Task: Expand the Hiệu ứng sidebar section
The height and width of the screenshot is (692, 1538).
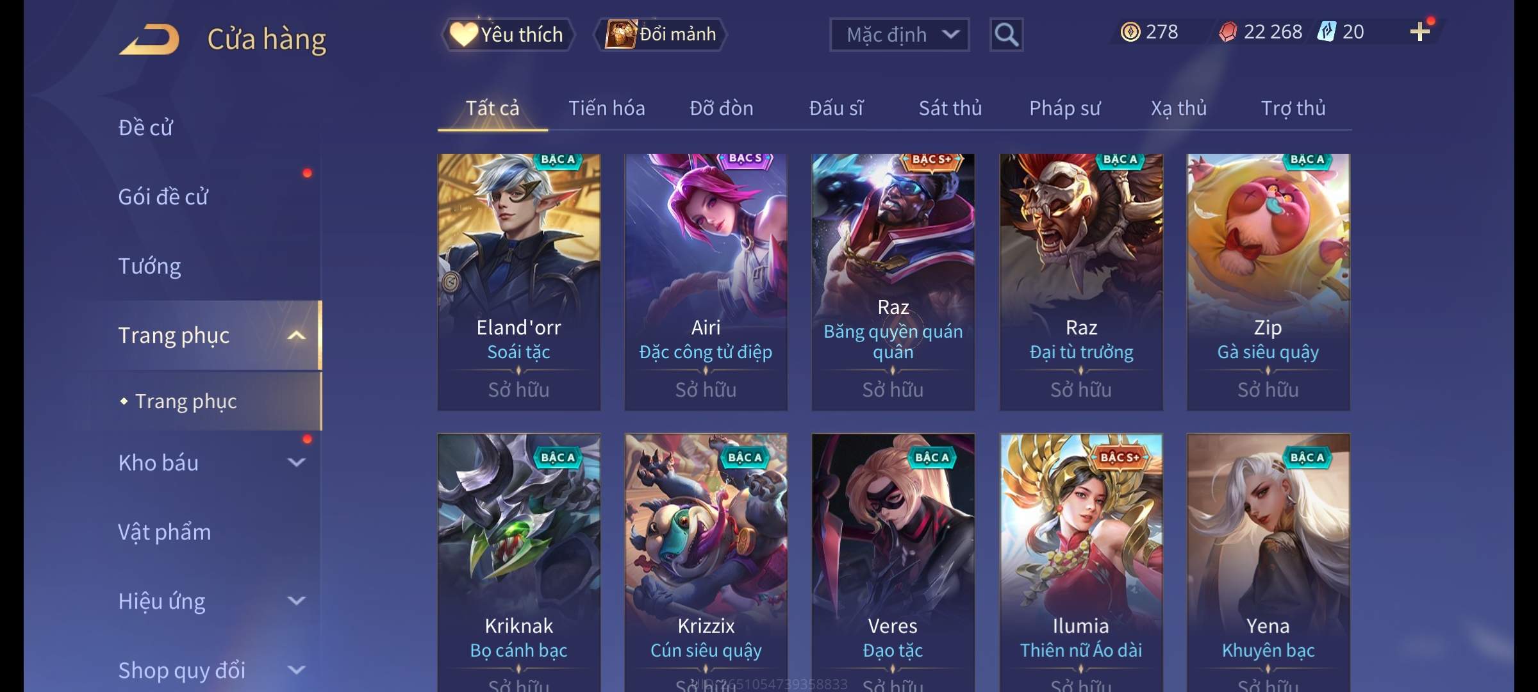Action: click(x=296, y=600)
